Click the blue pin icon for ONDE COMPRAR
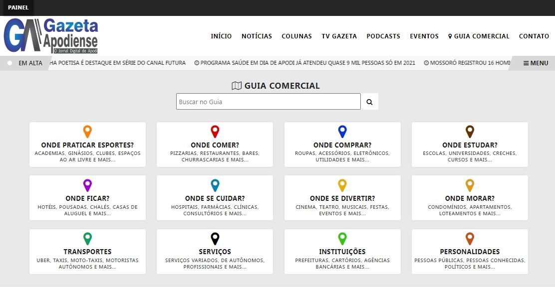This screenshot has height=287, width=555. point(342,131)
